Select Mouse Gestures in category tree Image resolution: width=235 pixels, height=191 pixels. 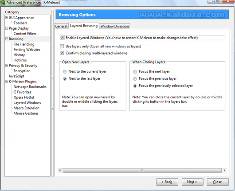26,113
